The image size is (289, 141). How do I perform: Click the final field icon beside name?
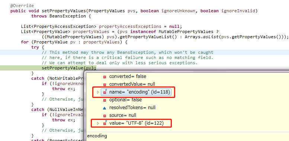point(105,92)
